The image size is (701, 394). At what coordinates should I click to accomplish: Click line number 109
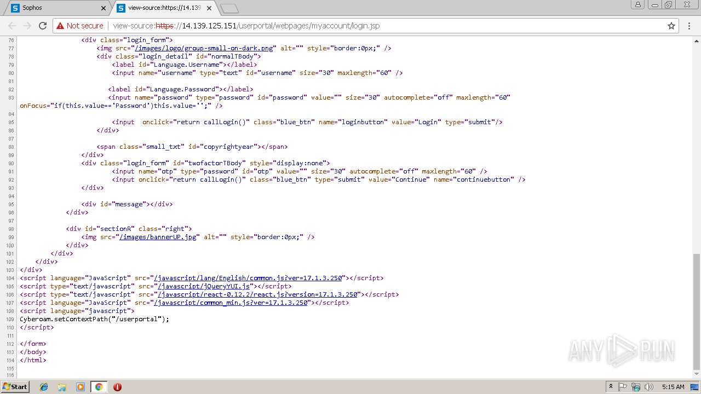coord(10,319)
